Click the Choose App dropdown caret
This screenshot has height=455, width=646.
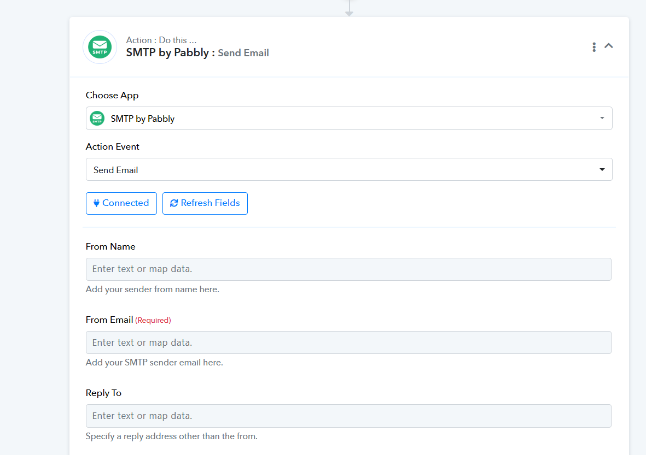point(602,118)
